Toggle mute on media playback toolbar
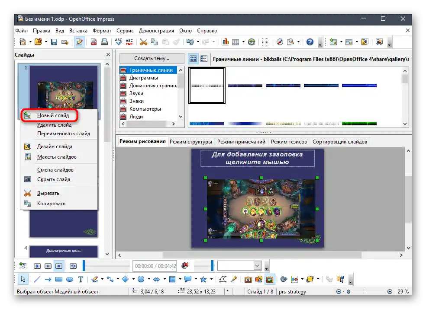The image size is (426, 309). click(x=185, y=266)
